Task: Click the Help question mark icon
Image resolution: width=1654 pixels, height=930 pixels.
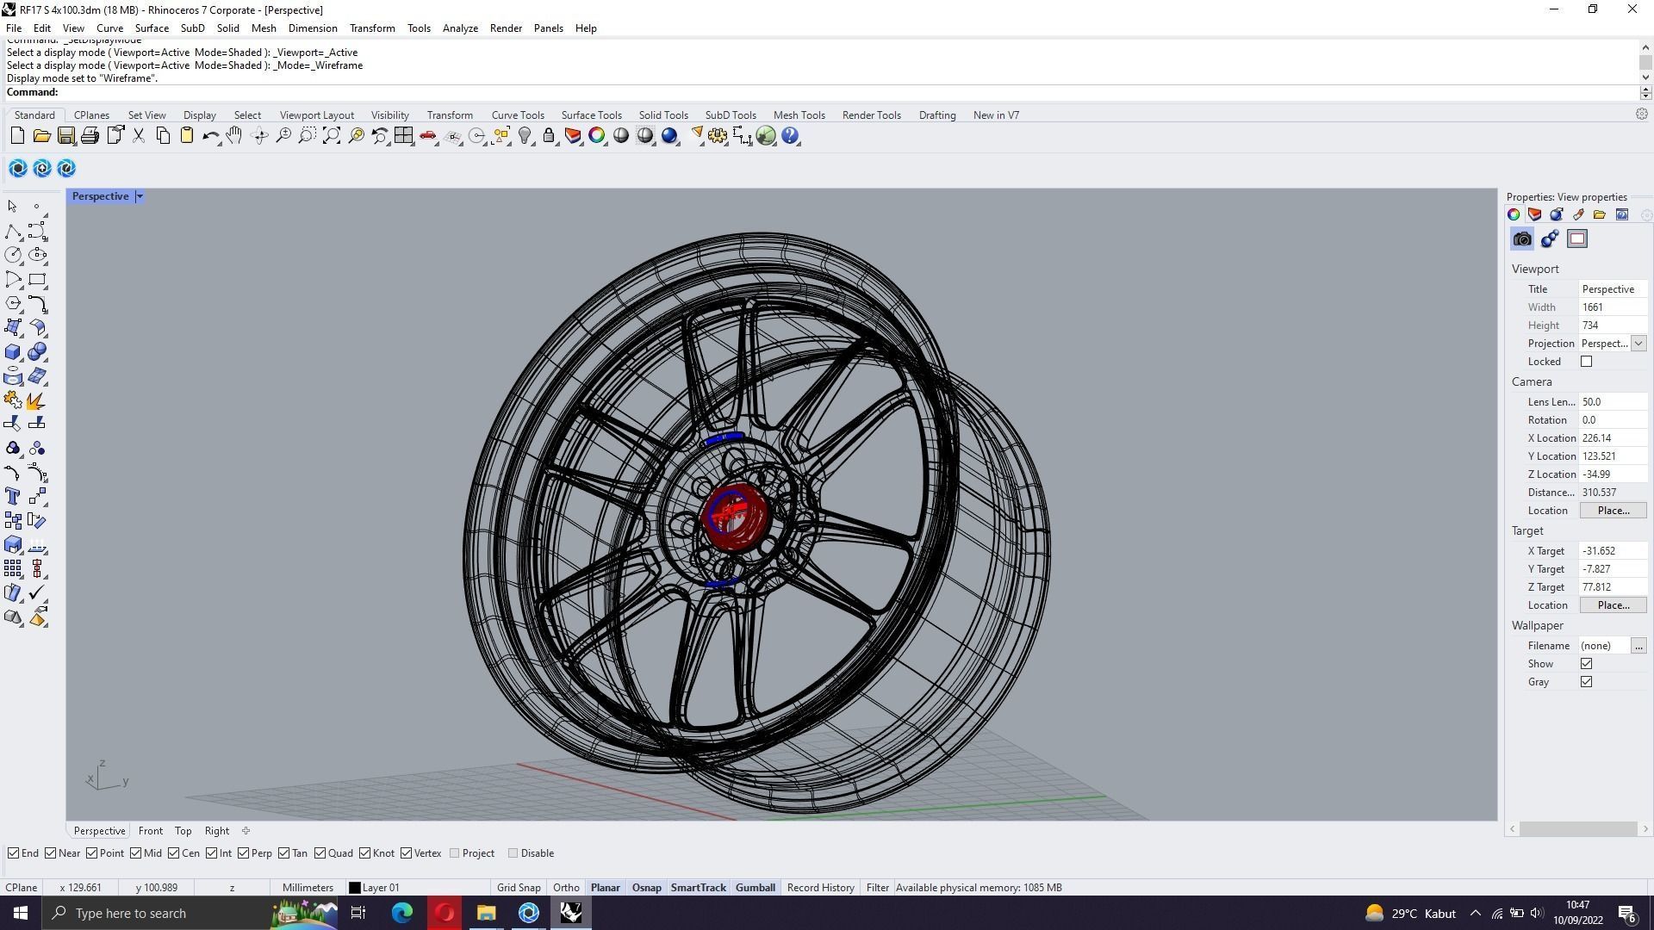Action: (x=791, y=136)
